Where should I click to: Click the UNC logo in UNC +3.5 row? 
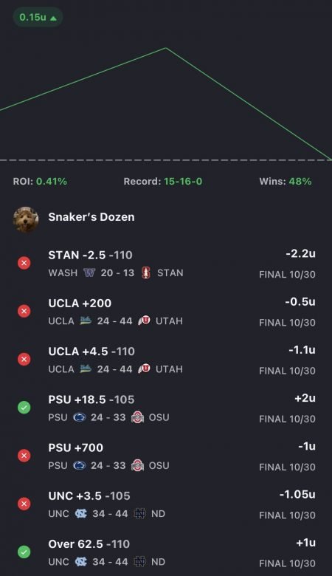(x=81, y=513)
